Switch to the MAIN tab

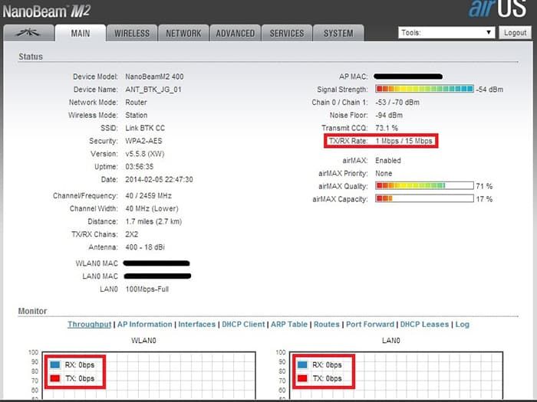coord(81,33)
